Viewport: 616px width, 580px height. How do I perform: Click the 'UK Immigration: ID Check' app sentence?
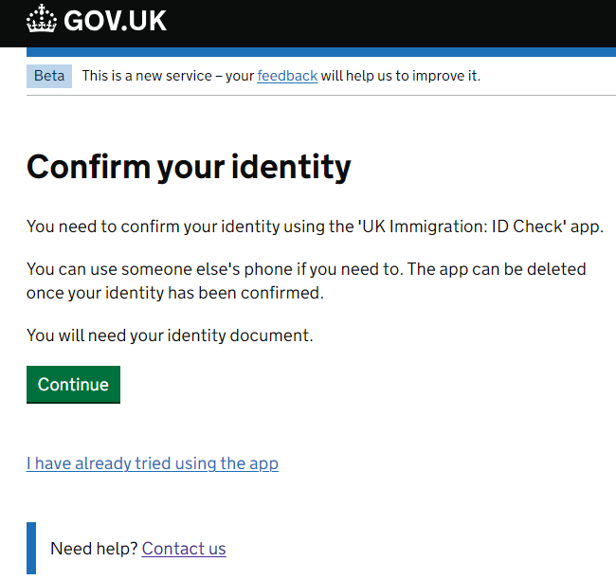(315, 227)
